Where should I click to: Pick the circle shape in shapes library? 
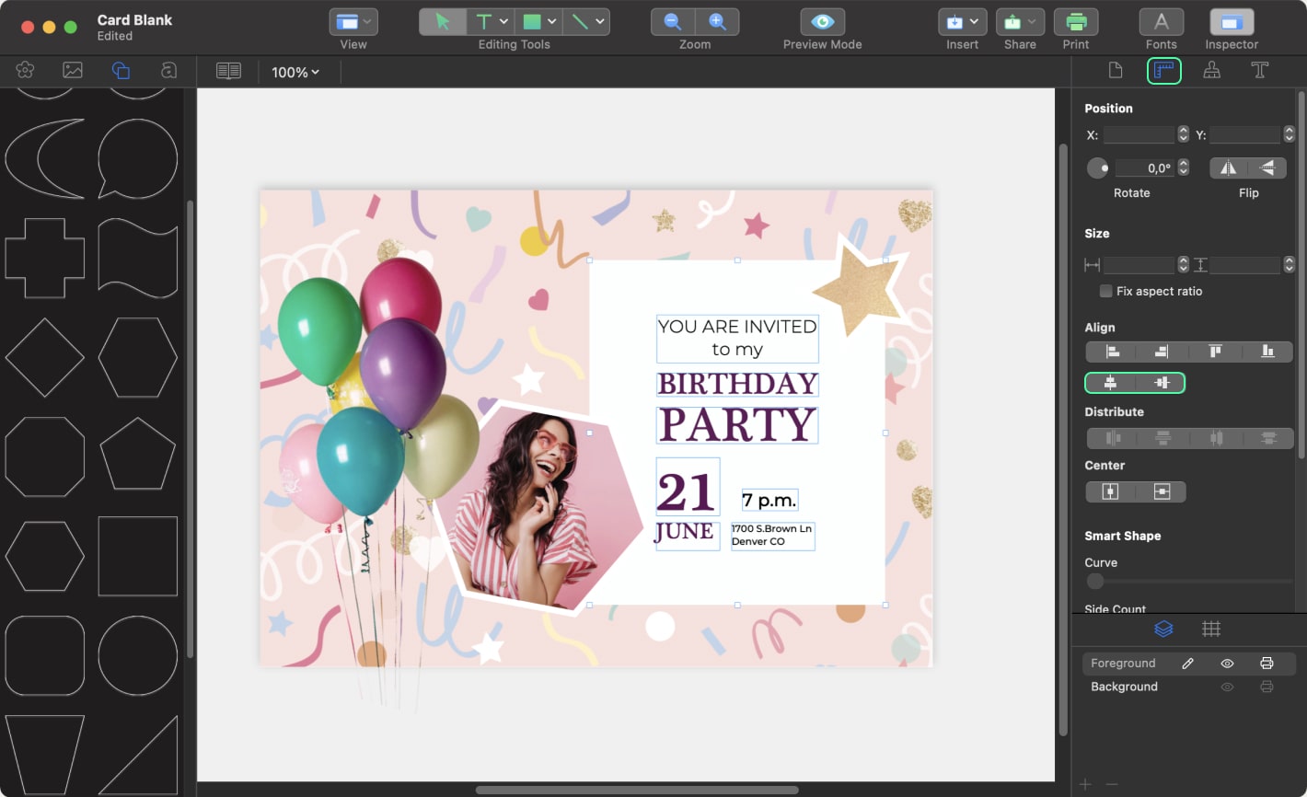pos(137,655)
